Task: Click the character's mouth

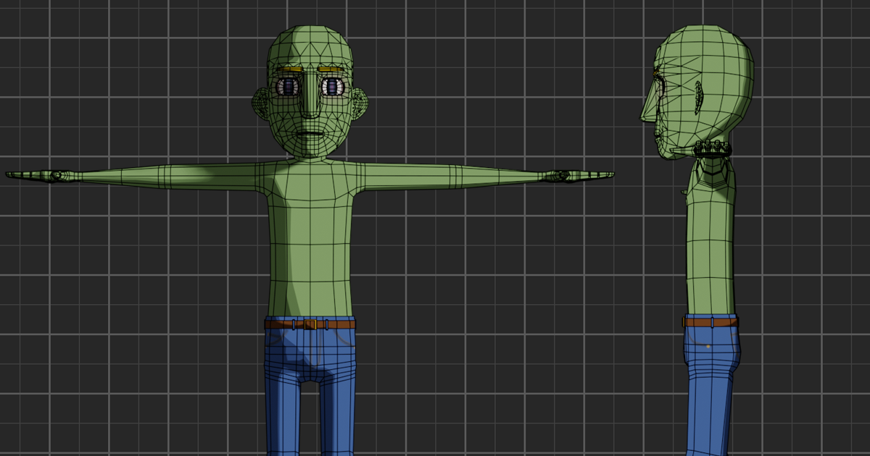Action: [x=310, y=134]
